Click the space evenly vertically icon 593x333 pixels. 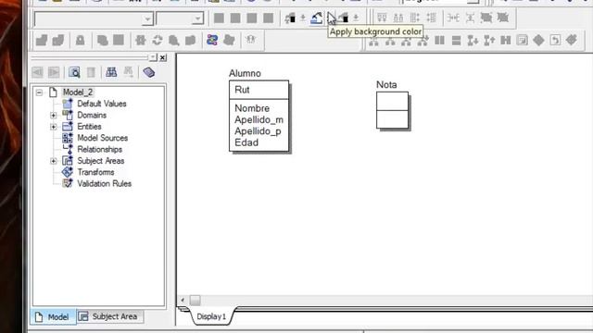[x=470, y=18]
